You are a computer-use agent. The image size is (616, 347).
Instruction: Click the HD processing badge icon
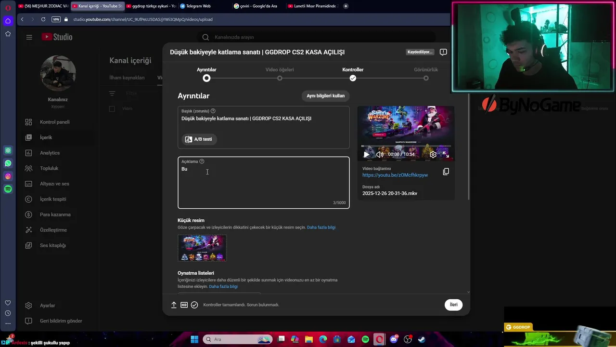tap(184, 305)
